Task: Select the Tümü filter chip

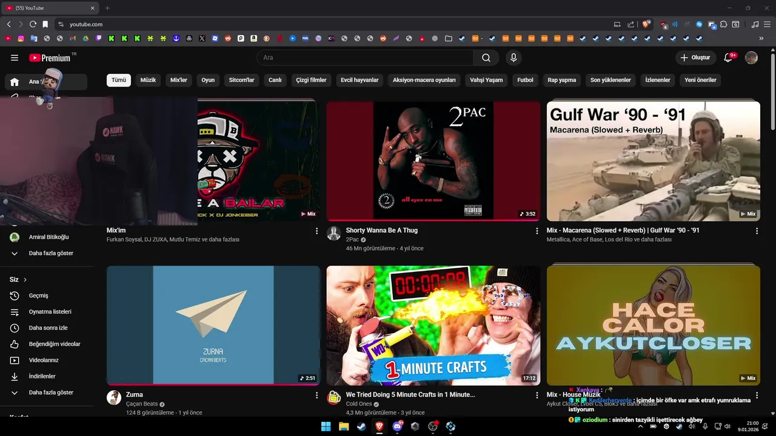Action: pos(119,80)
